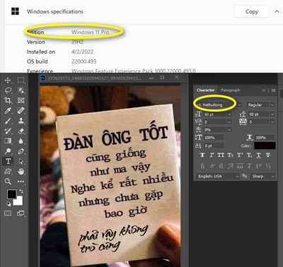Open the 0% character scale dropdown arrow
This screenshot has width=283, height=267.
pyautogui.click(x=229, y=129)
